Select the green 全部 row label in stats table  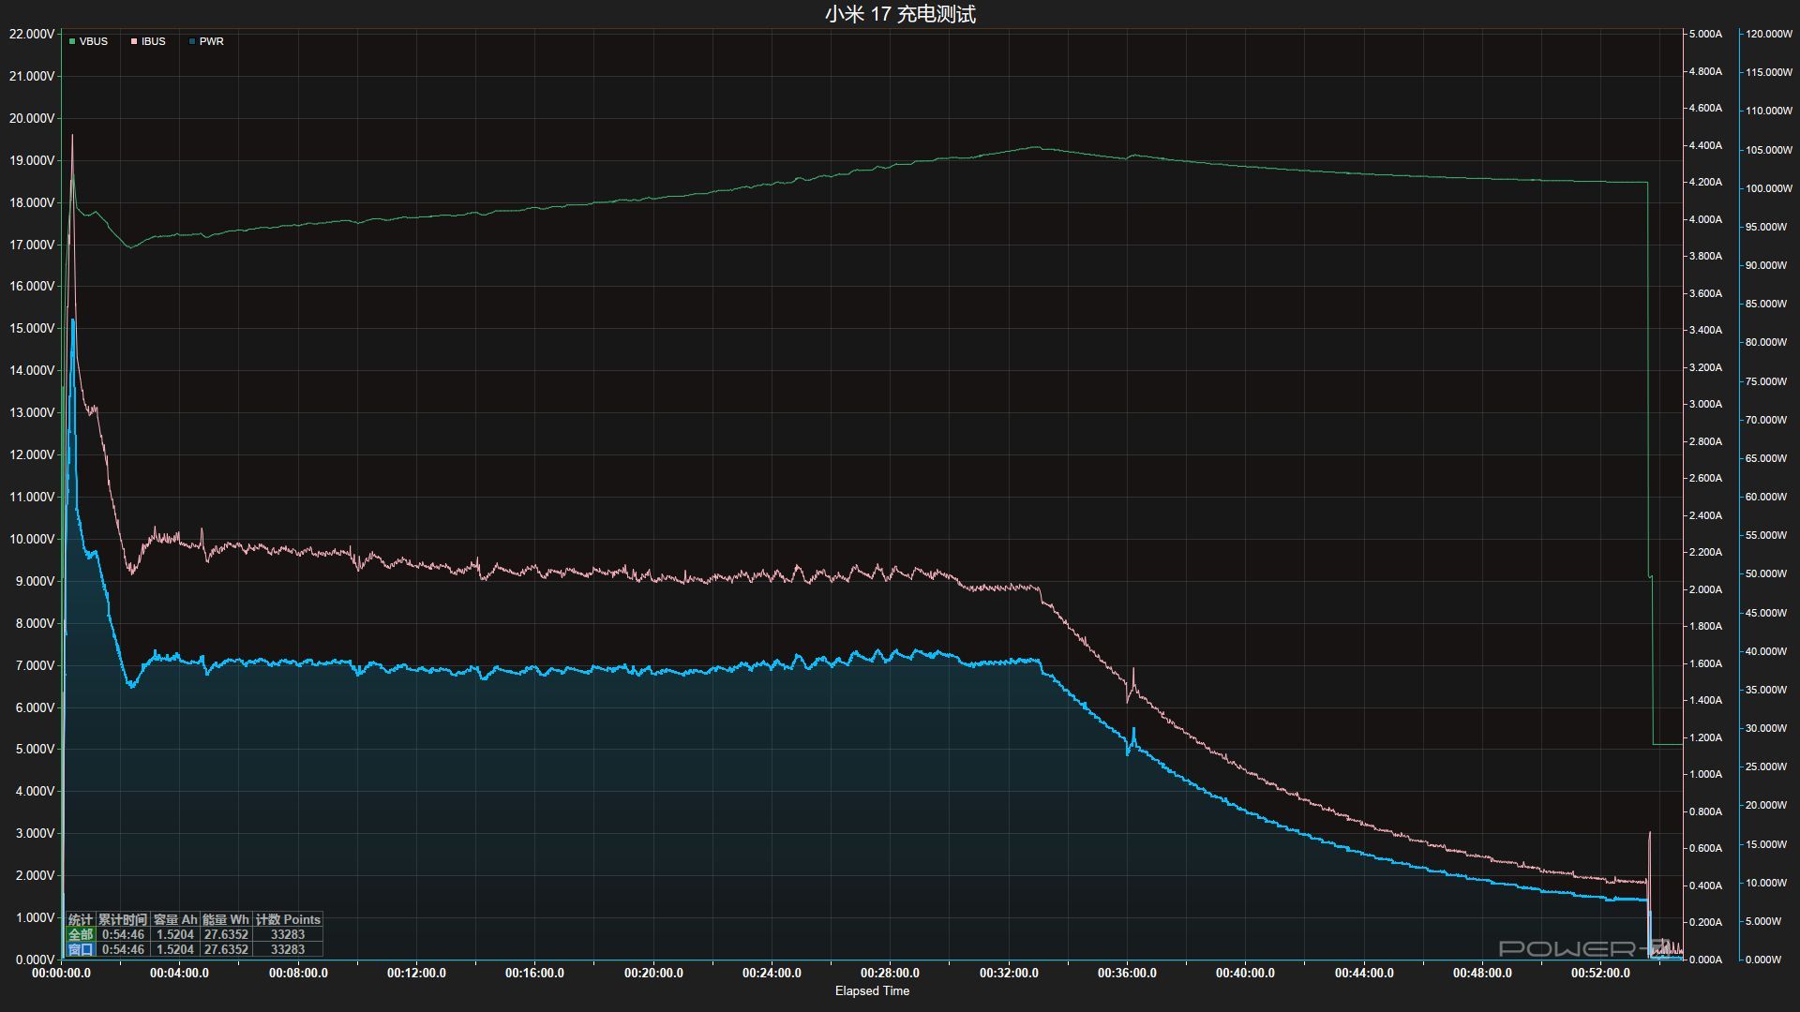(81, 934)
